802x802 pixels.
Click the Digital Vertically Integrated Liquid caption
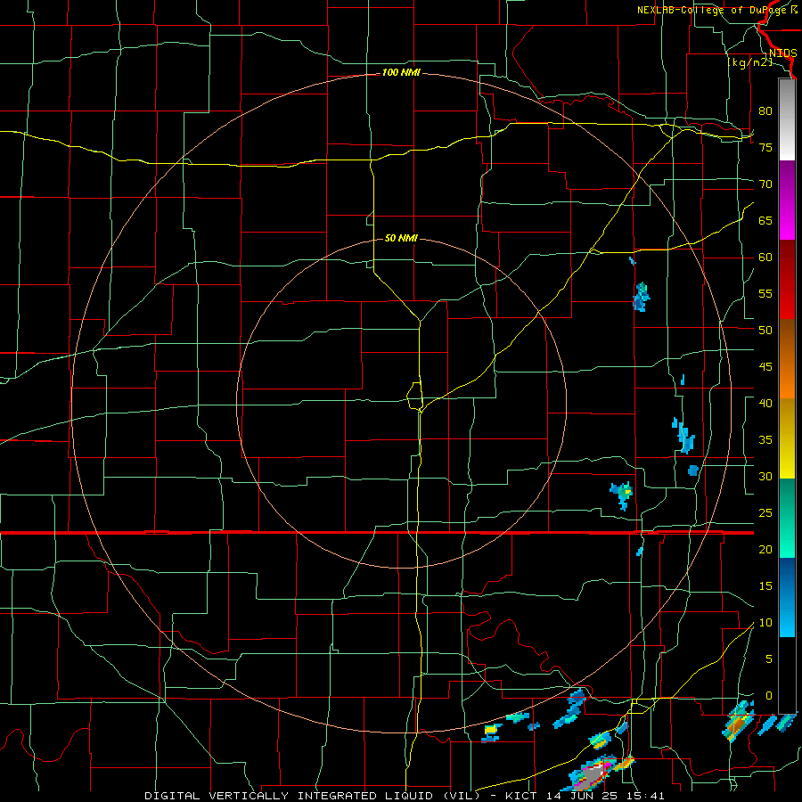tap(312, 796)
